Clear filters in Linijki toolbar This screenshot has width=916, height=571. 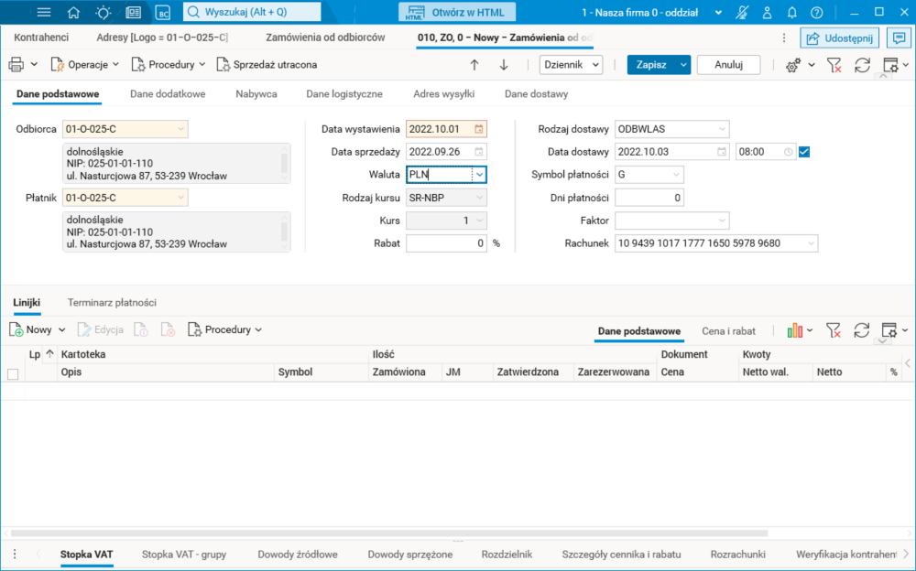[834, 330]
